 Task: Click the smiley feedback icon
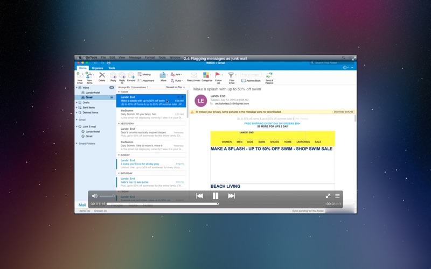click(x=345, y=68)
